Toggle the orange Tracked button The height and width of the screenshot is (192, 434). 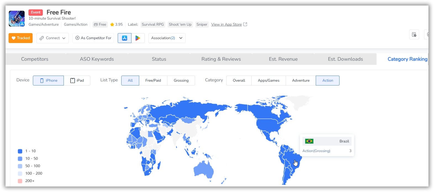pos(20,38)
